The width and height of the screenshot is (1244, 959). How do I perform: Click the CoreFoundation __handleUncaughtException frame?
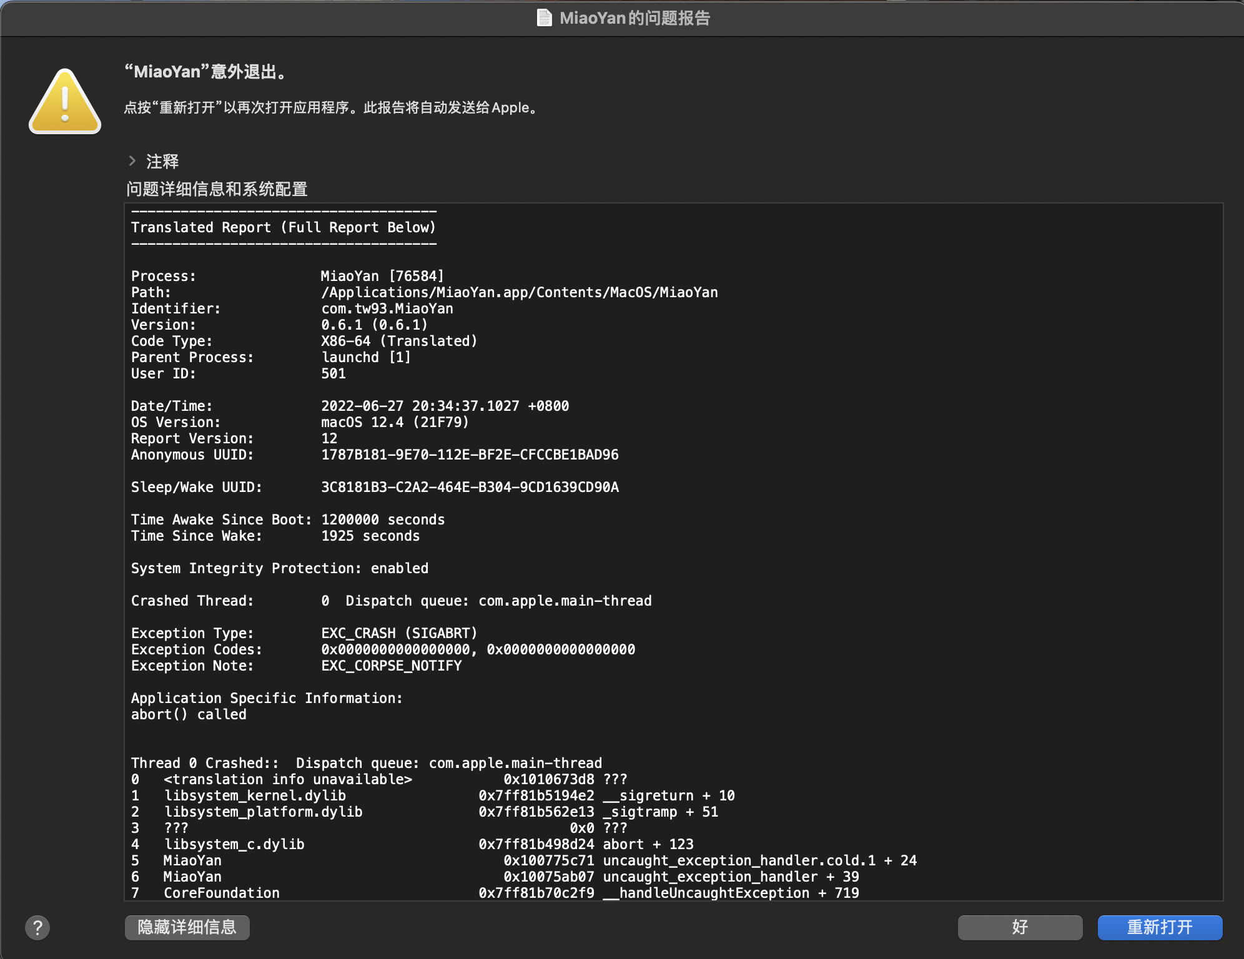pyautogui.click(x=495, y=893)
